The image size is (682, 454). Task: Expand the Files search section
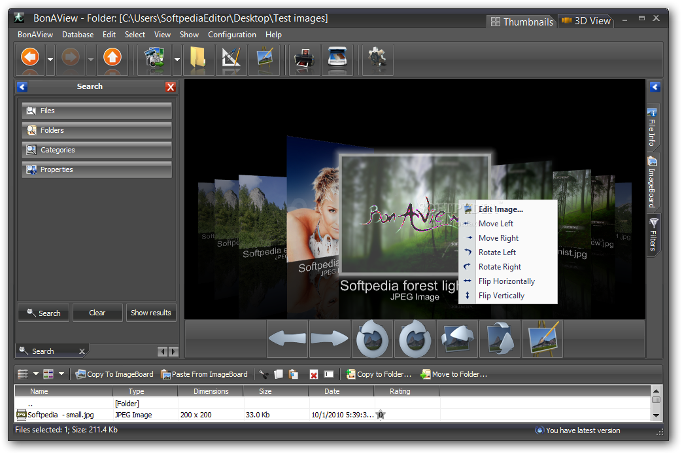coord(97,111)
